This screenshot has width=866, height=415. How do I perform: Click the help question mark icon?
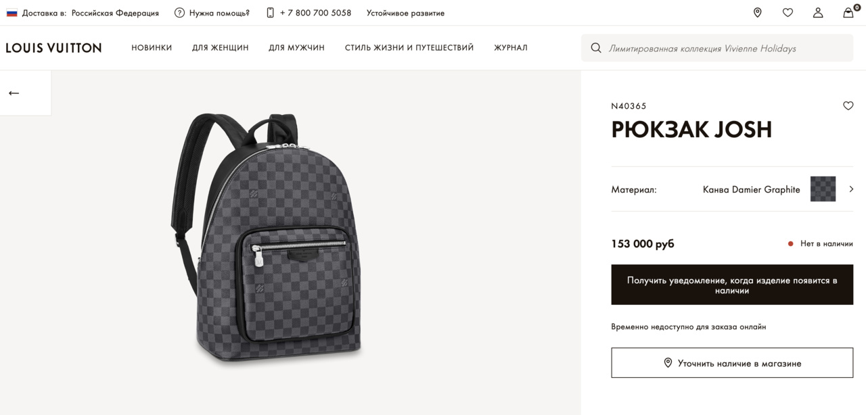[x=179, y=13]
